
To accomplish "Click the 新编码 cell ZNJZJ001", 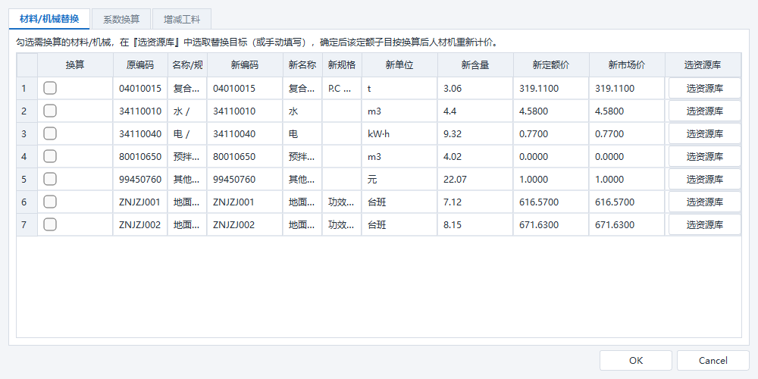I will [x=245, y=202].
